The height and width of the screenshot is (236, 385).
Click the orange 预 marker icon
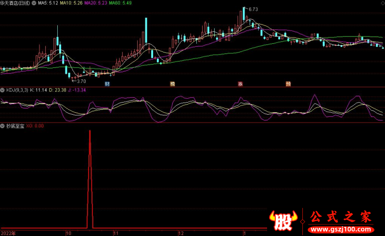tap(288, 84)
